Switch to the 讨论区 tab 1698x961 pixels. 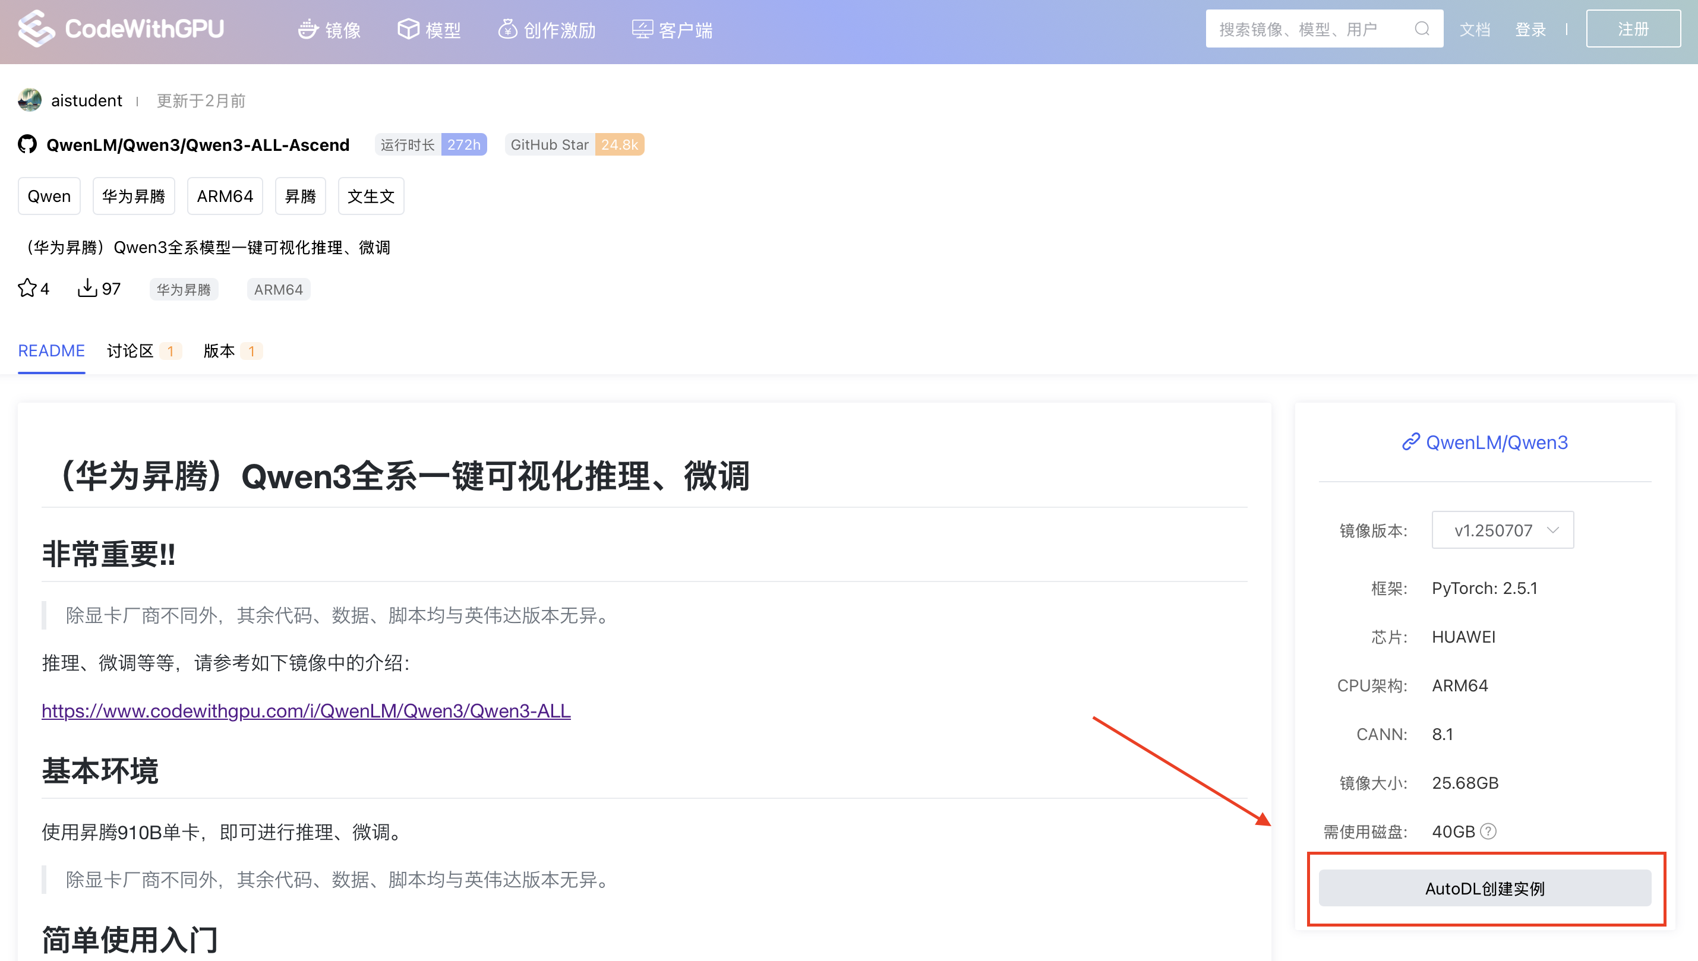click(130, 351)
